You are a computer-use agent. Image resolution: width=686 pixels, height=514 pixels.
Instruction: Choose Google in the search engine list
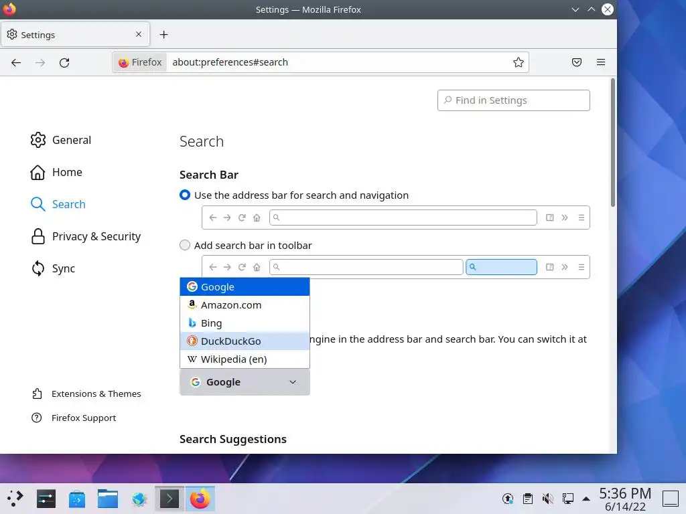coord(245,286)
